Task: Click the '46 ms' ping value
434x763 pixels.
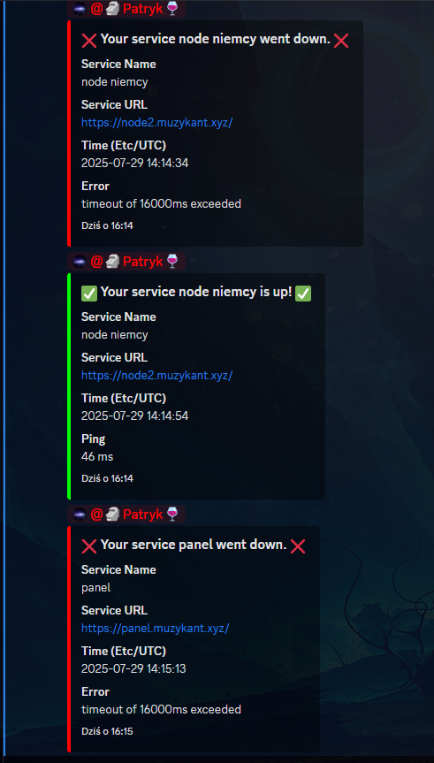Action: point(97,456)
